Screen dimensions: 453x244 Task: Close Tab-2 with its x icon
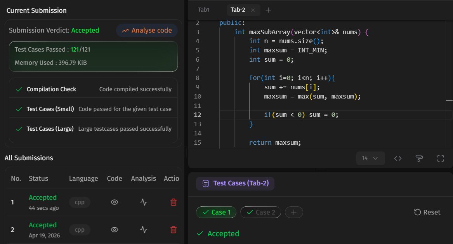pos(253,10)
